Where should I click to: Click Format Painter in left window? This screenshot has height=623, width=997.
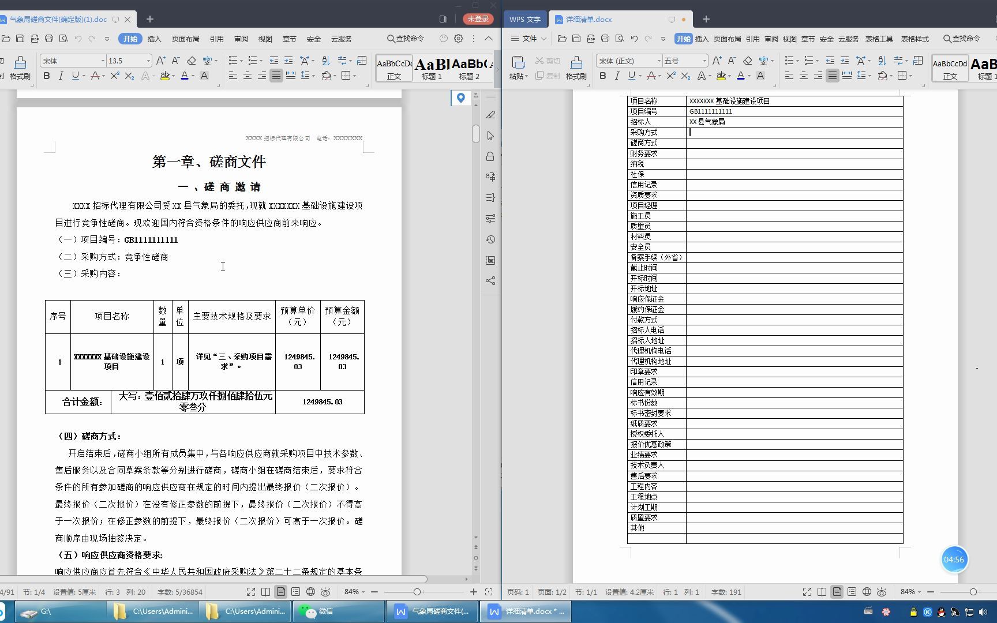[20, 67]
